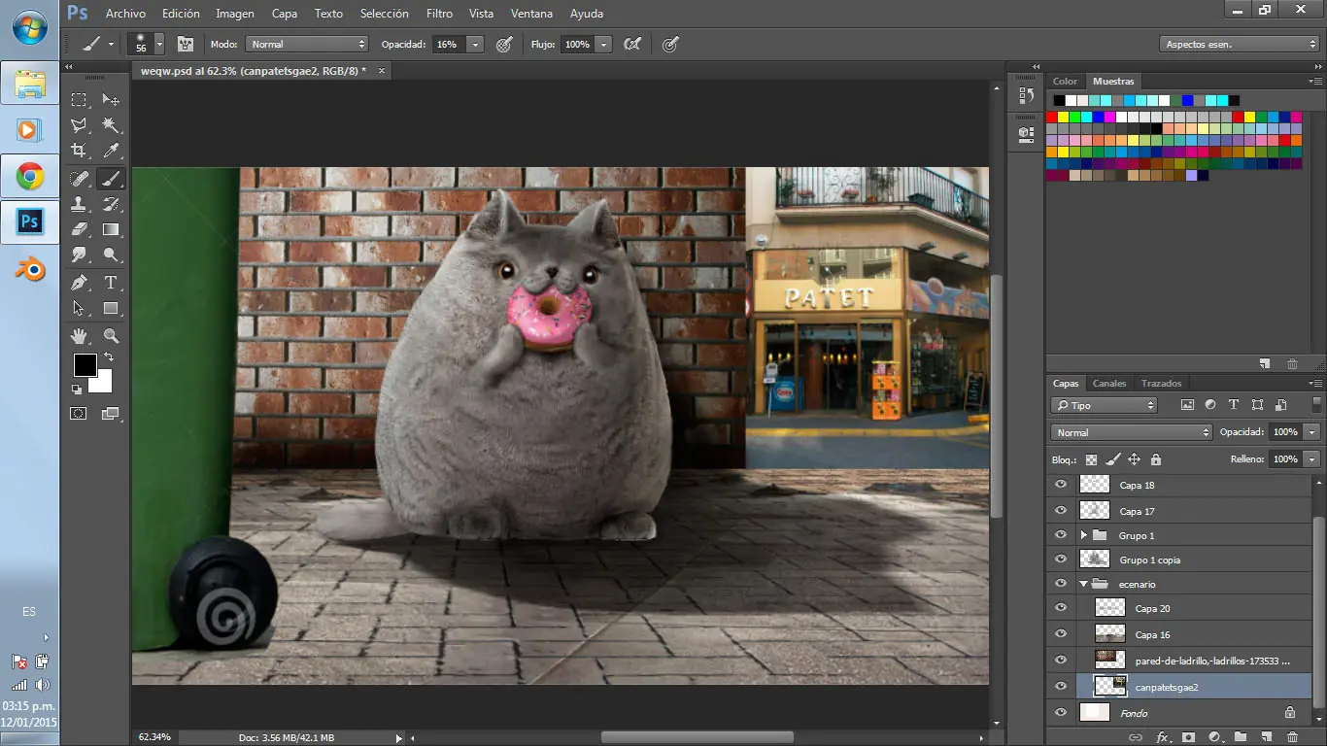Screen dimensions: 1327x746
Task: Select the Magic Wand tool
Action: tap(111, 125)
